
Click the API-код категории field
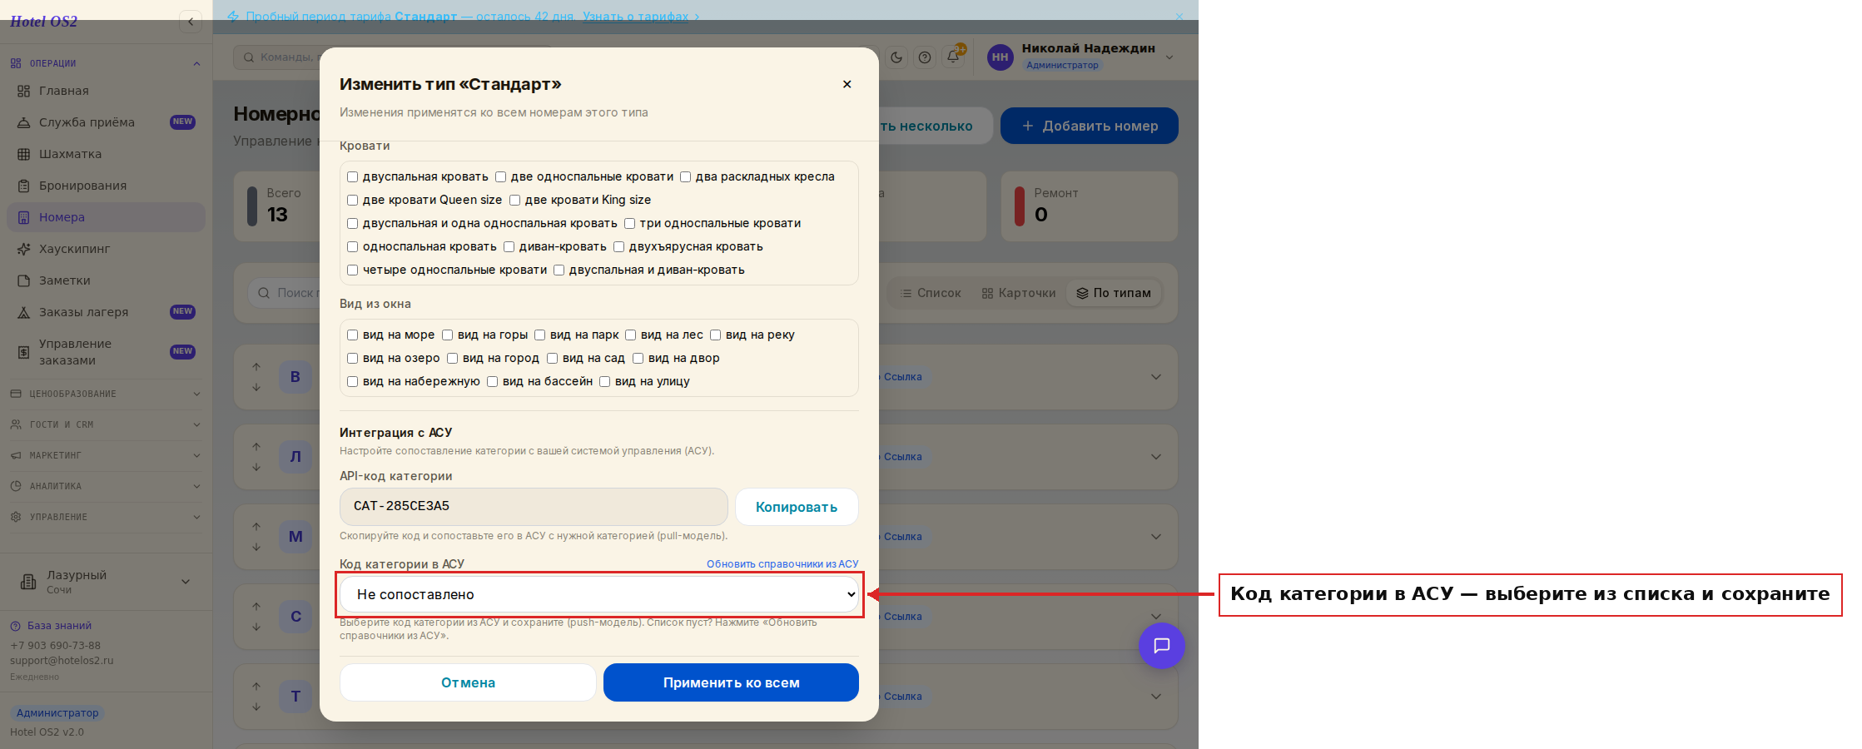(x=534, y=506)
